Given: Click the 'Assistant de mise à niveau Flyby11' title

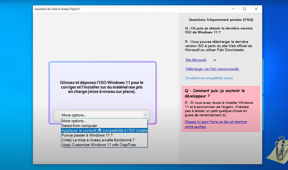Looking at the screenshot, I should point(57,9).
